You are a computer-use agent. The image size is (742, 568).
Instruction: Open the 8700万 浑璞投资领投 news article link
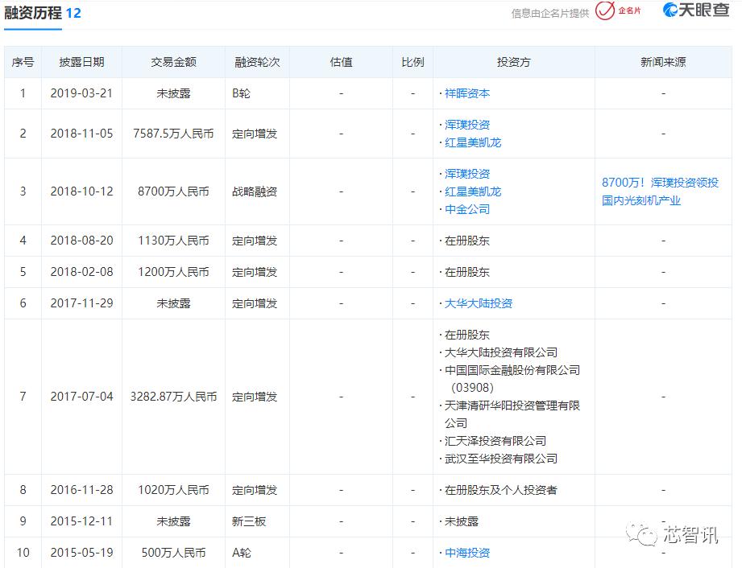[x=660, y=191]
